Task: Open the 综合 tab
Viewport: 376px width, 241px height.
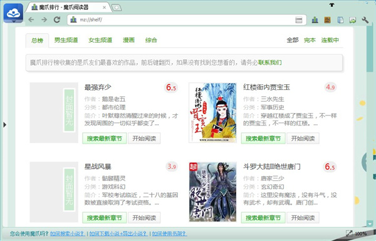Action: (151, 40)
